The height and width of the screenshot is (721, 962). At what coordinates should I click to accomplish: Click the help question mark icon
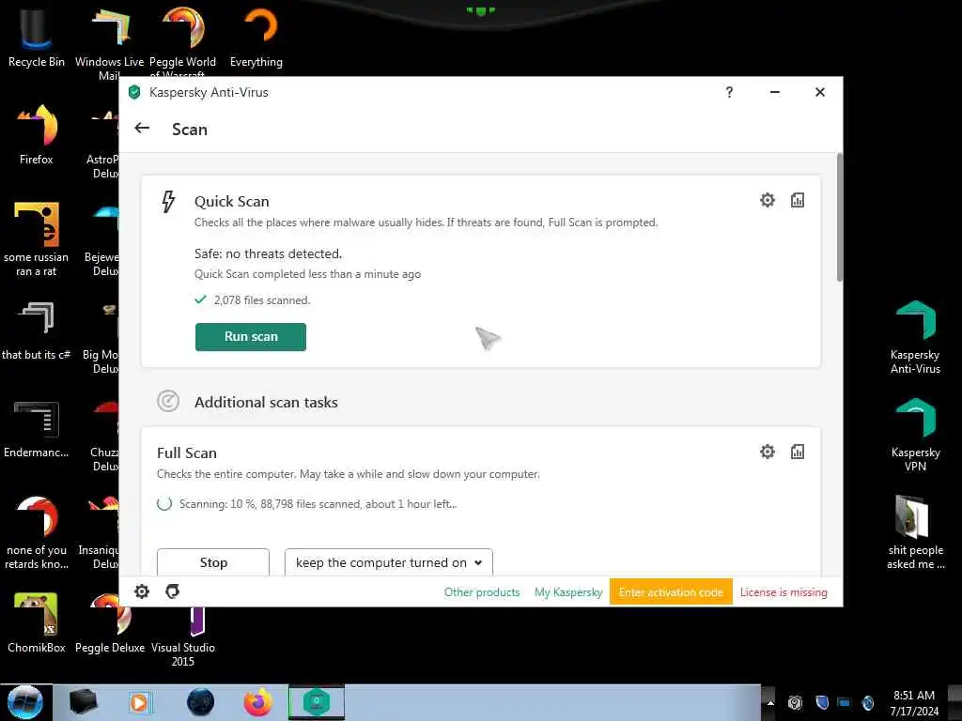[x=729, y=92]
